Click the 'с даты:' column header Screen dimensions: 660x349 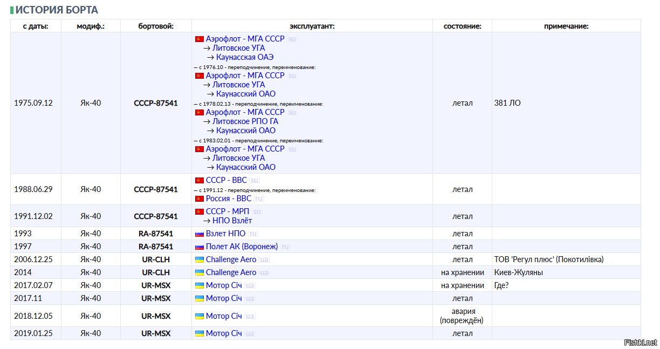(36, 26)
